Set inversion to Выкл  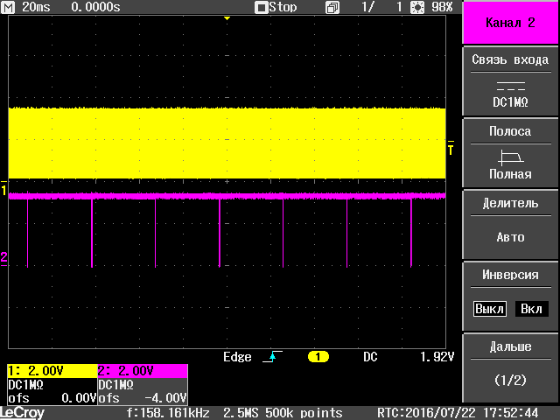[490, 309]
